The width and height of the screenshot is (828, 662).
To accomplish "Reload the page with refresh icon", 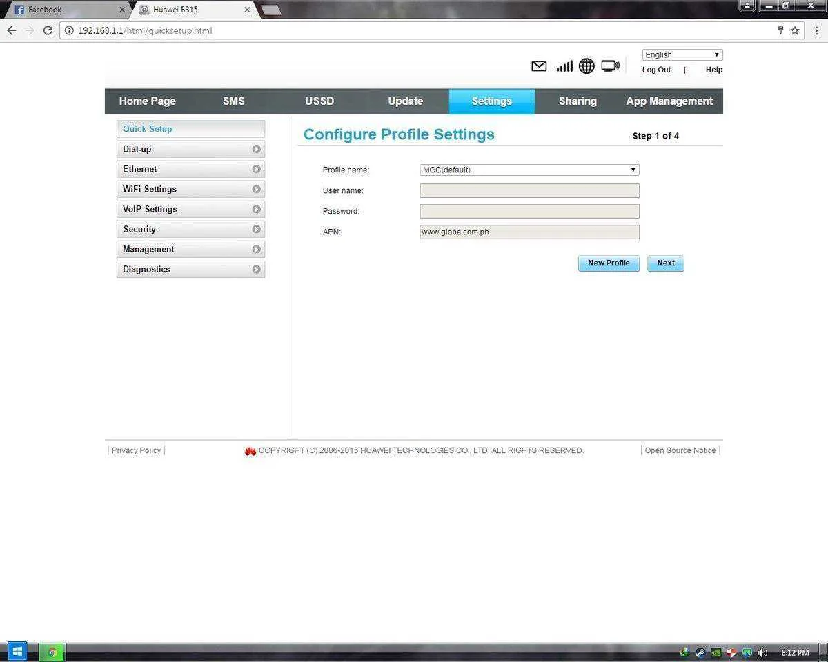I will tap(48, 30).
